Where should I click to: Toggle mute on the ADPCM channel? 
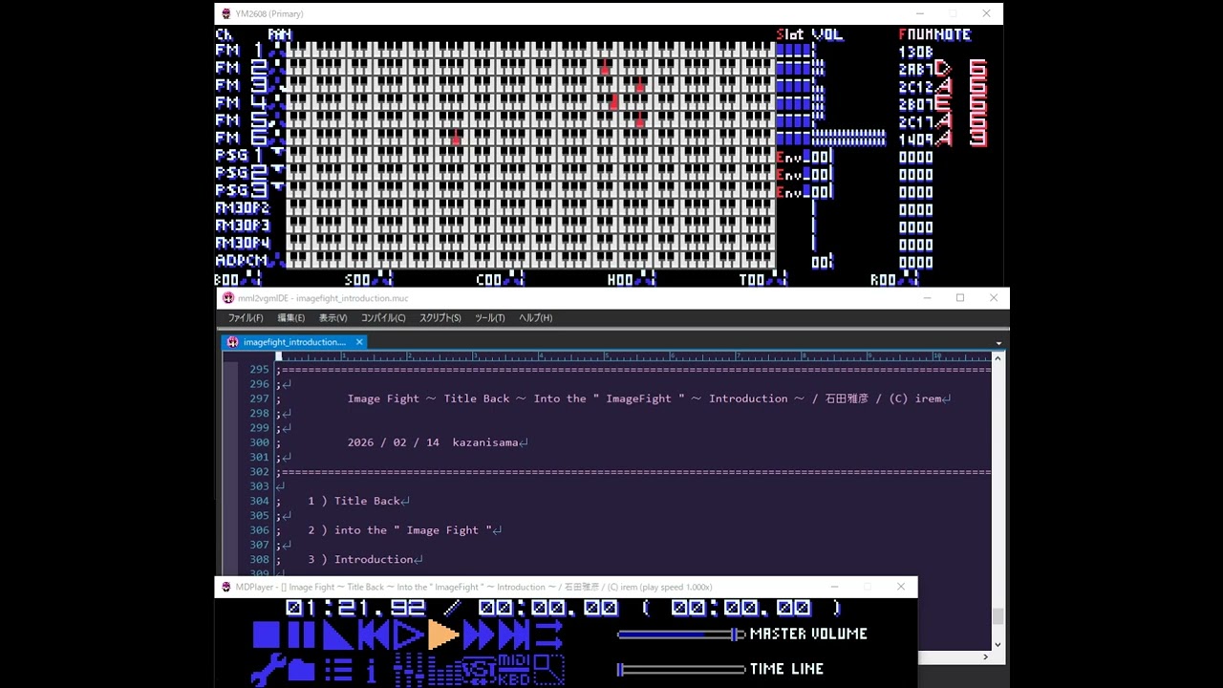[242, 260]
